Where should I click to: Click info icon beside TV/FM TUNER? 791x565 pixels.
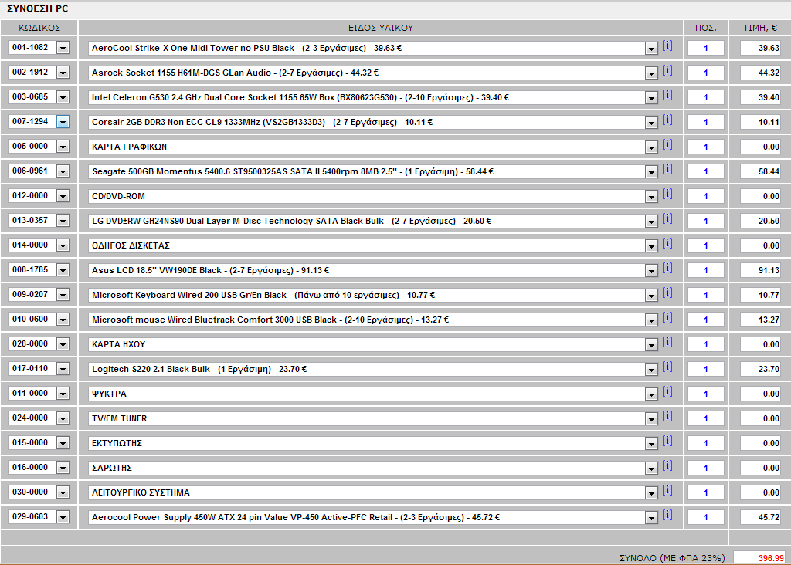pos(667,416)
